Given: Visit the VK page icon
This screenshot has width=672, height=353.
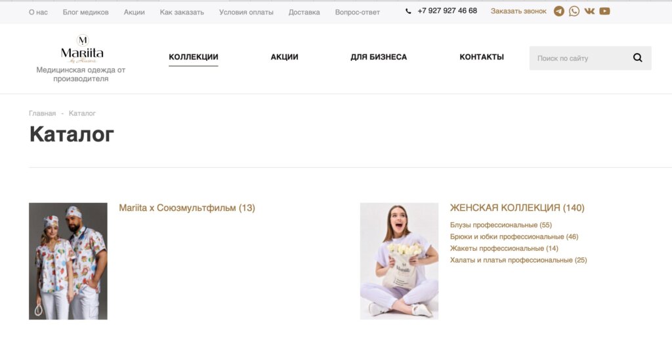Looking at the screenshot, I should (x=589, y=11).
